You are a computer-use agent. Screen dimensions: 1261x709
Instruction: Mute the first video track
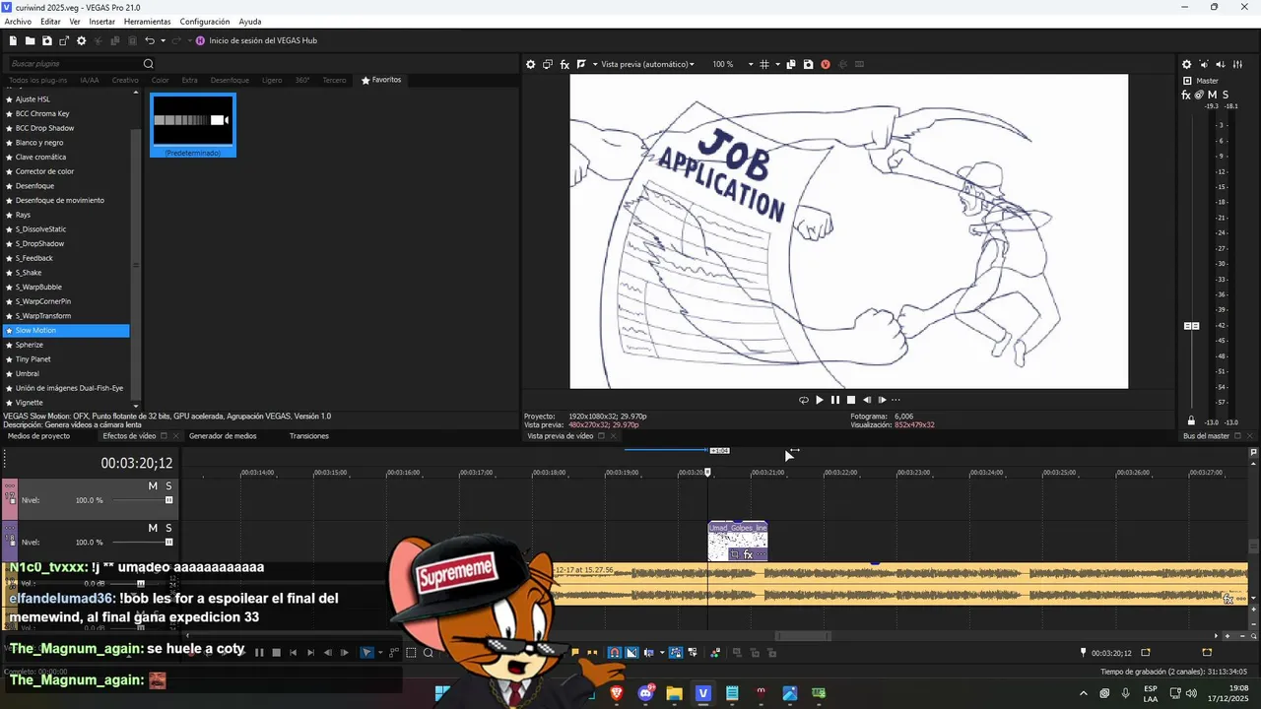153,486
